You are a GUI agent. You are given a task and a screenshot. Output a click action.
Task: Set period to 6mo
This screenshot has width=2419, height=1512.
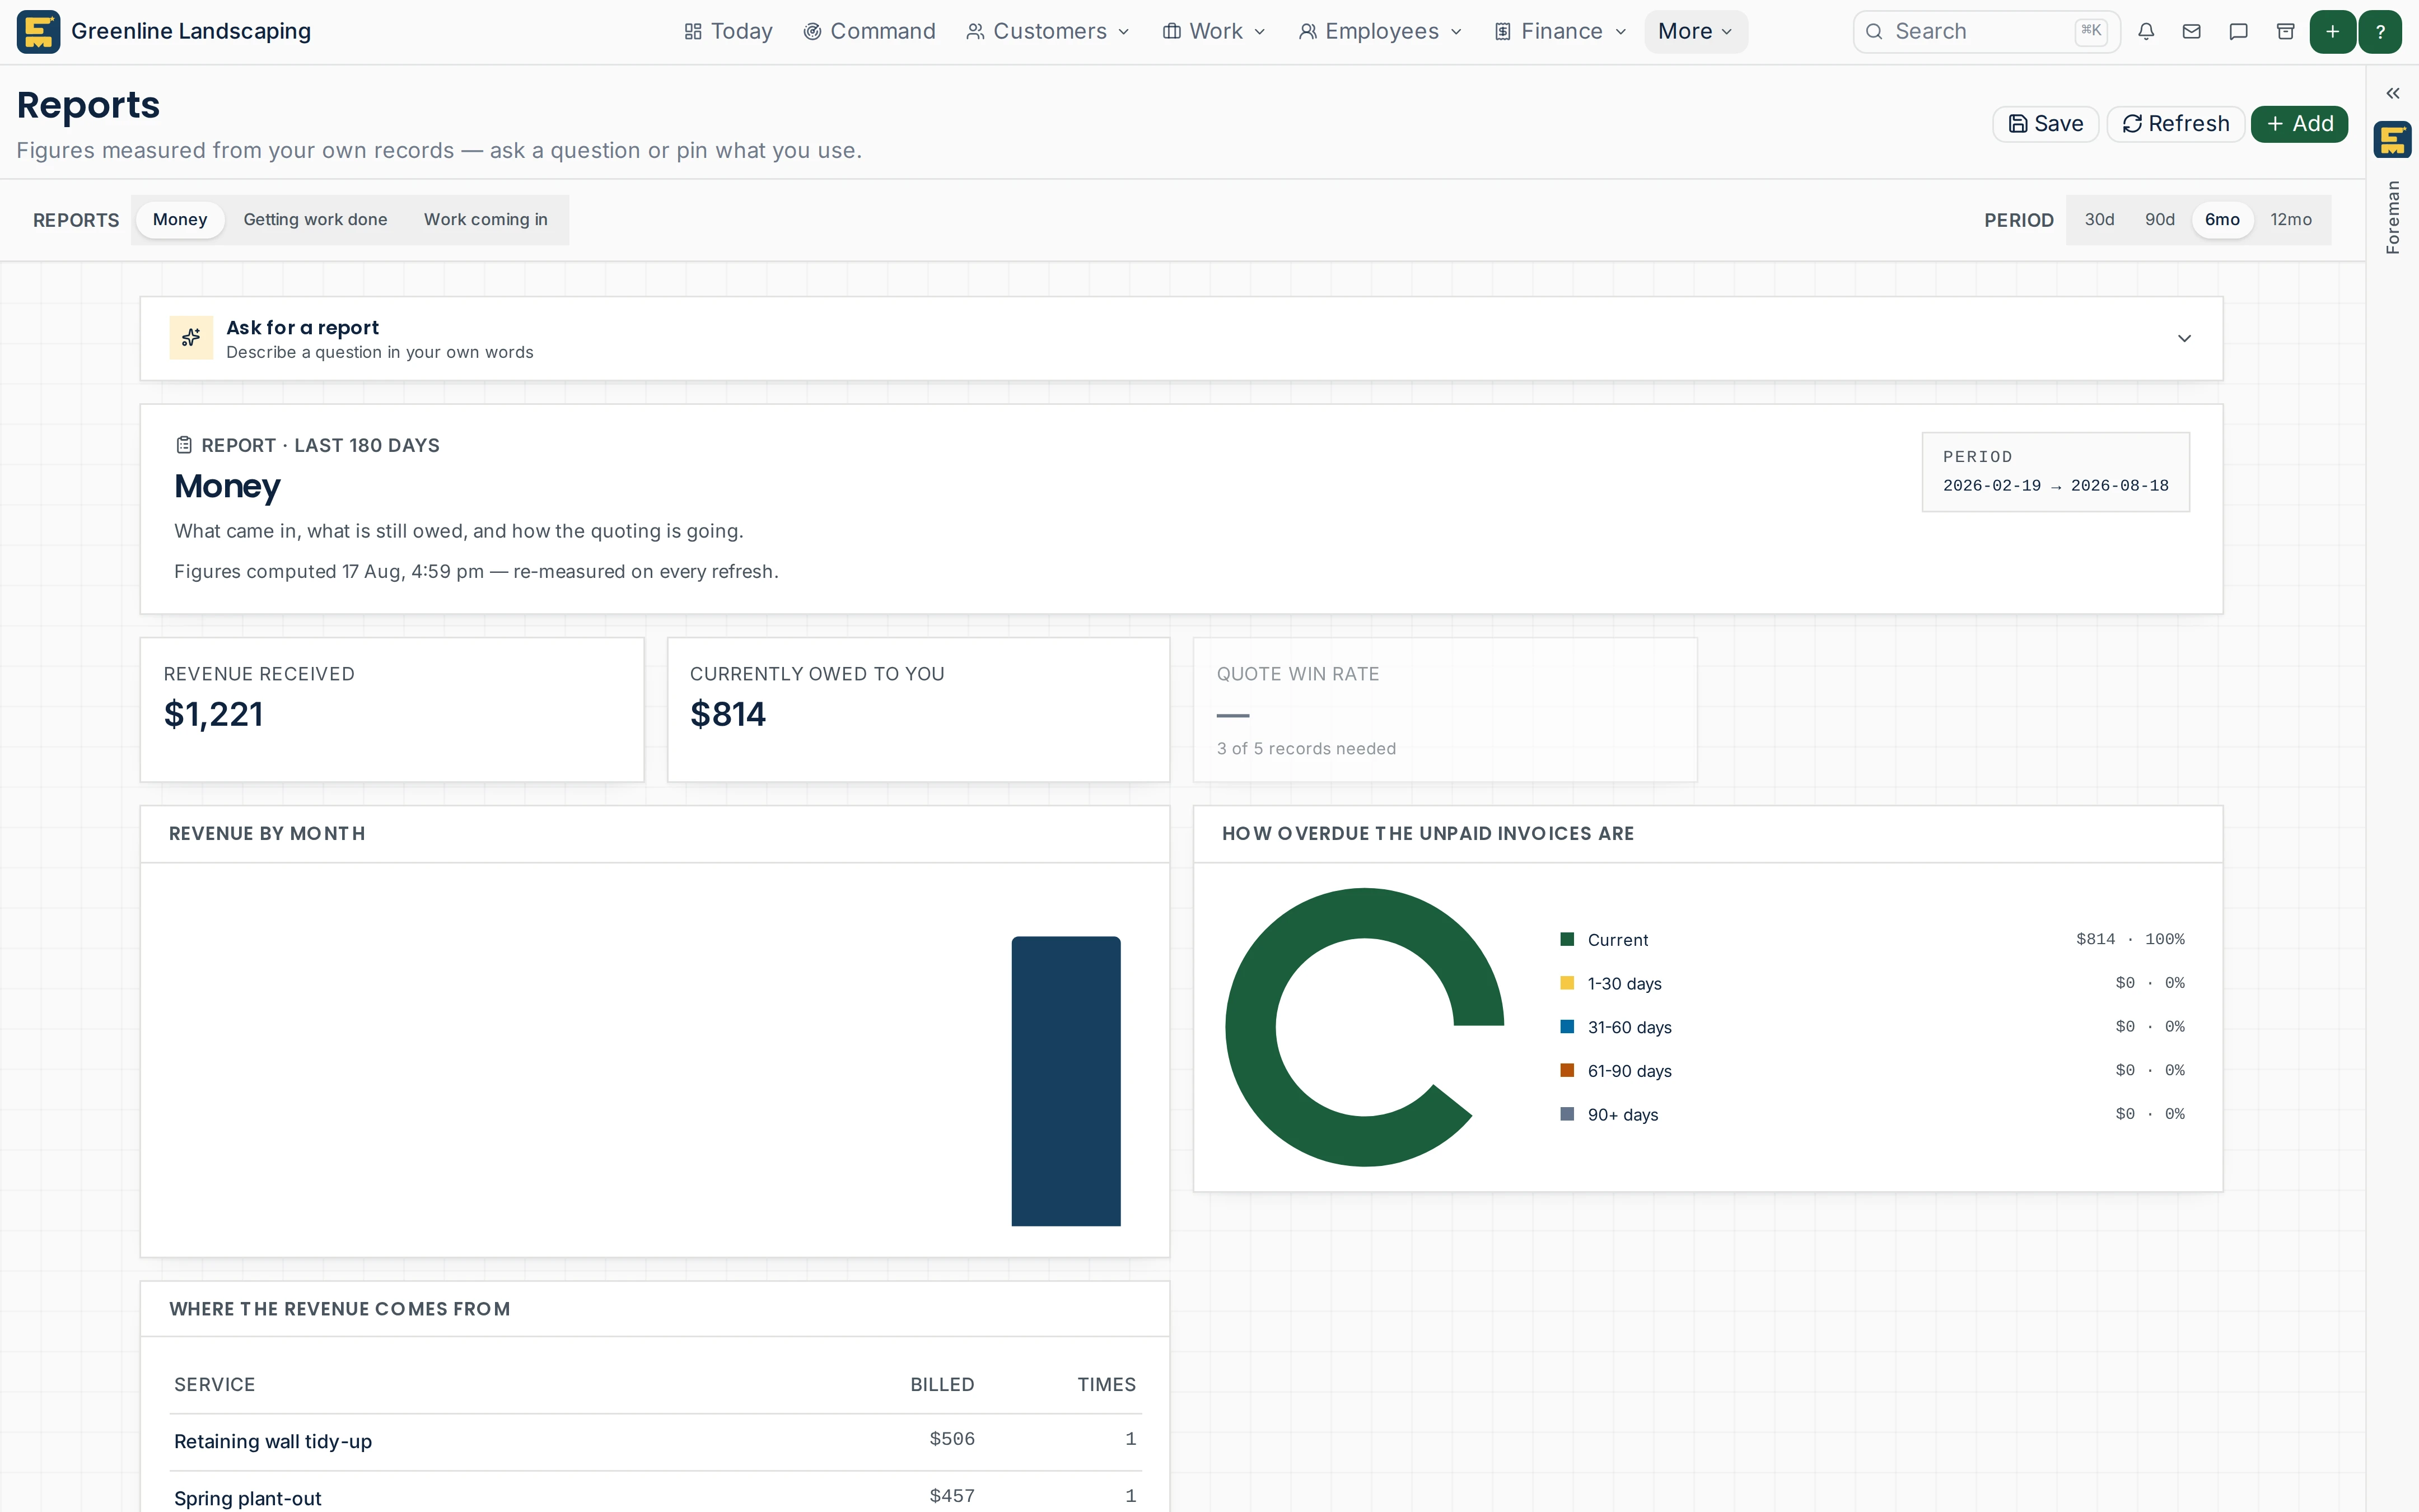tap(2222, 220)
